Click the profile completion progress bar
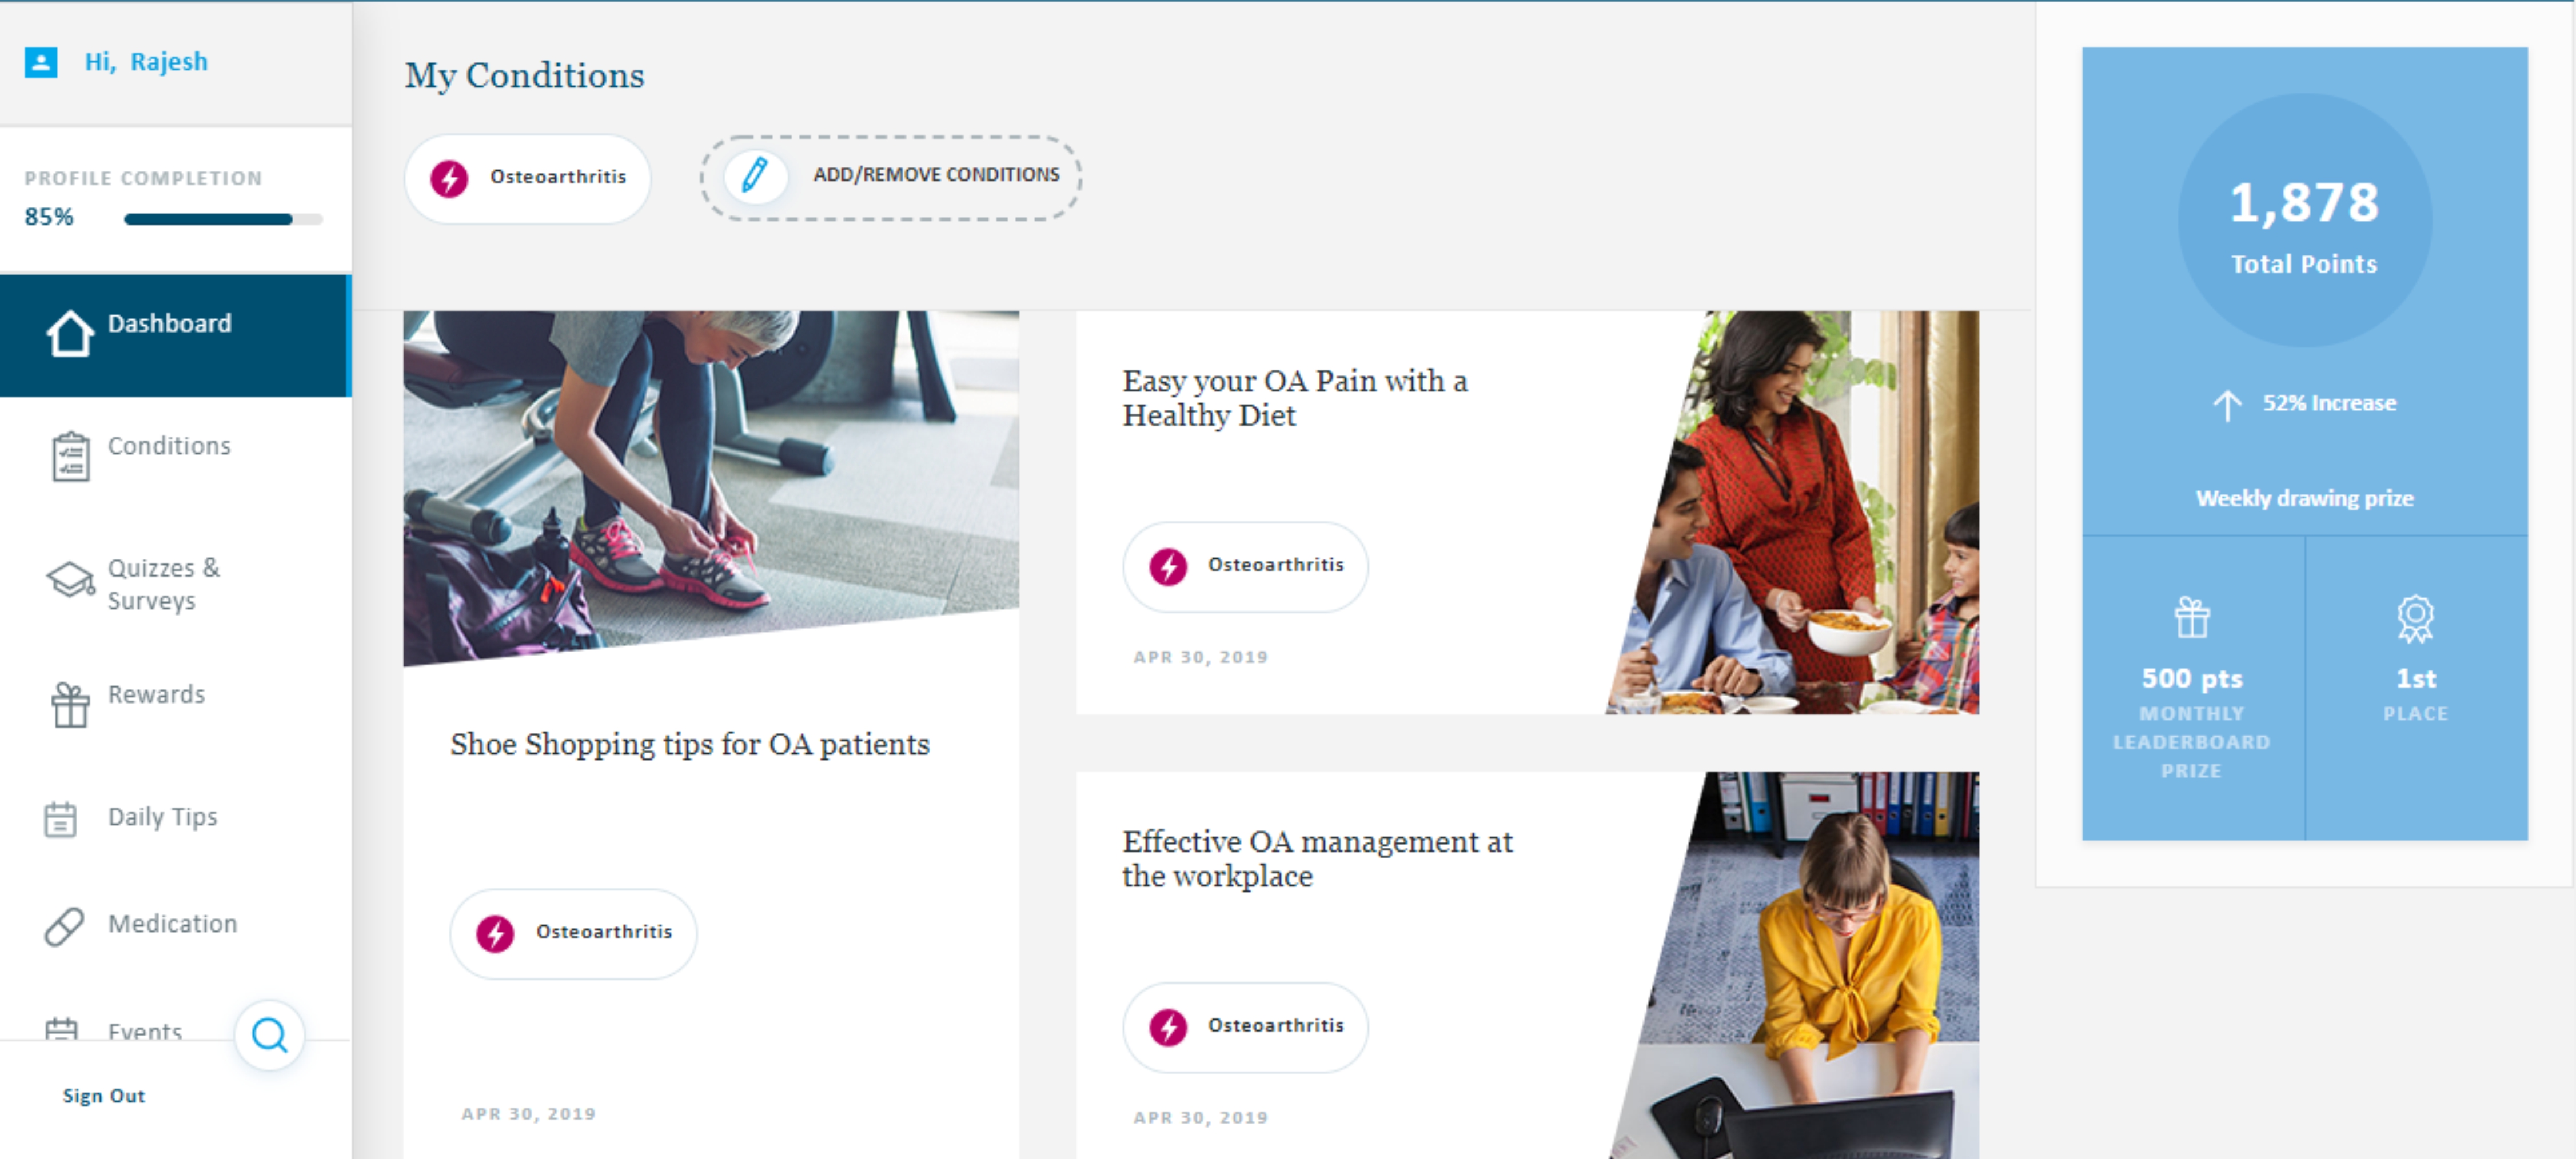The height and width of the screenshot is (1159, 2576). [223, 219]
